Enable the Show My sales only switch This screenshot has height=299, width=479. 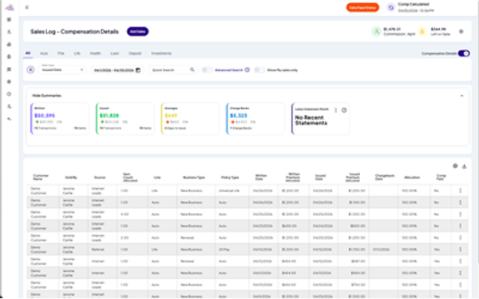pos(259,70)
